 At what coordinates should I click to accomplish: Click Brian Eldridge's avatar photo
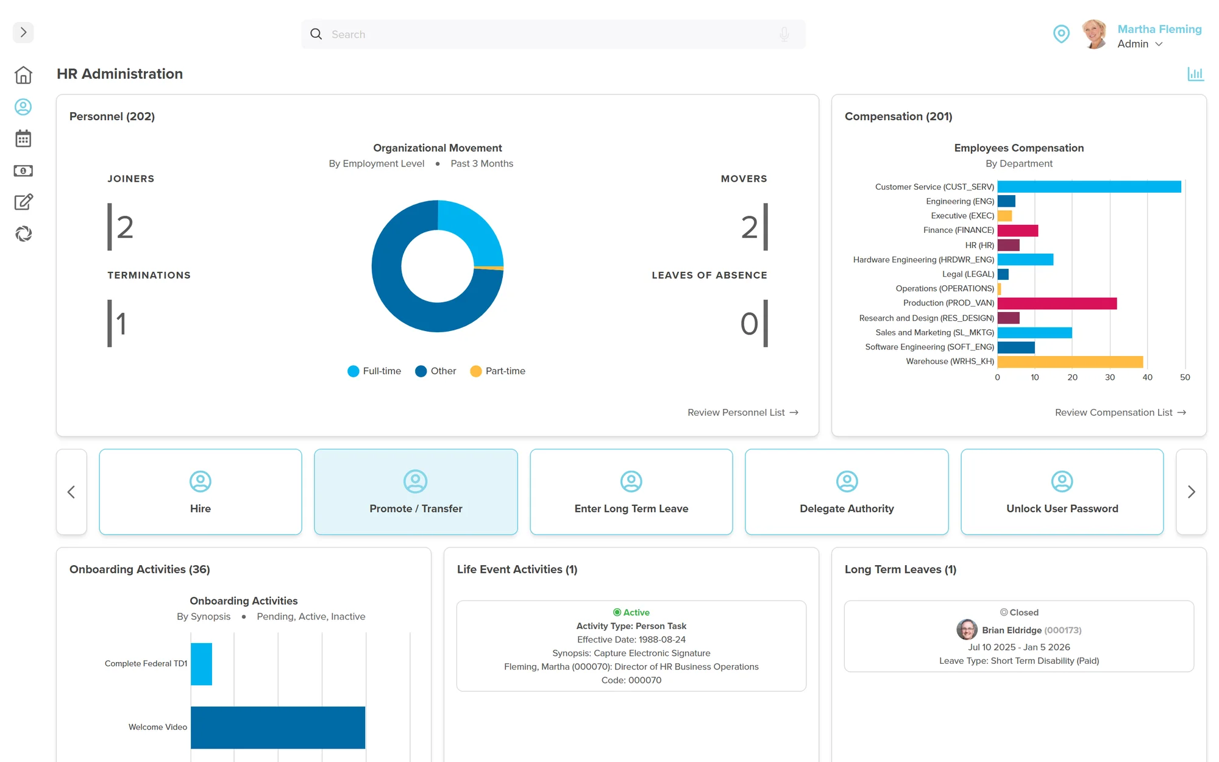[967, 630]
